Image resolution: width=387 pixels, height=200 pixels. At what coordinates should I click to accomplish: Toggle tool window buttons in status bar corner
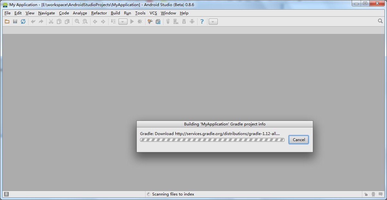pos(6,194)
